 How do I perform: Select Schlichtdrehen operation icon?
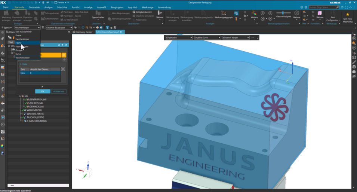43,19
